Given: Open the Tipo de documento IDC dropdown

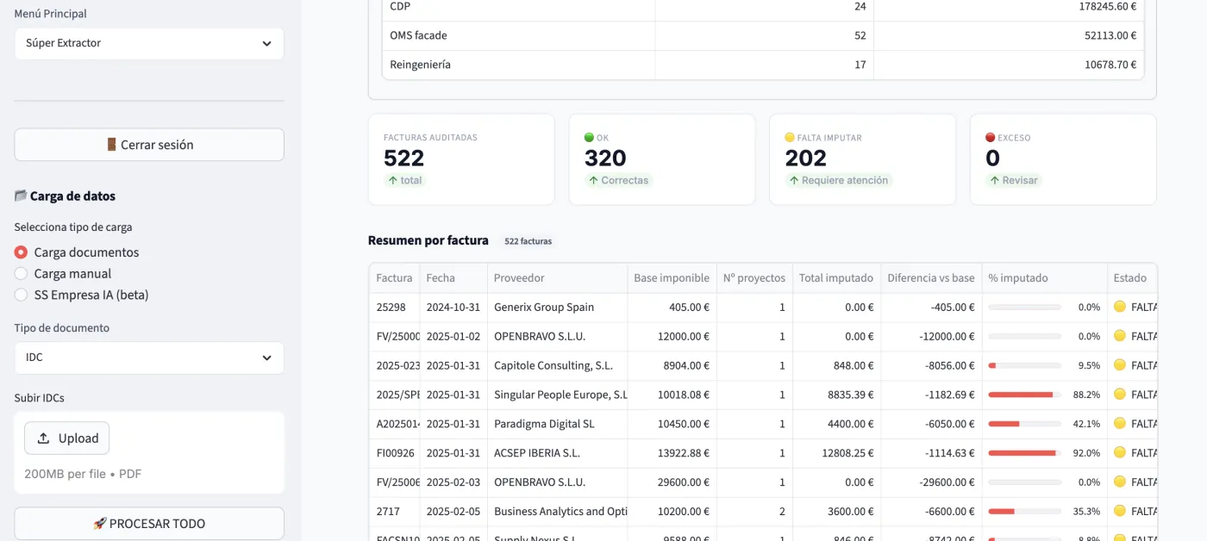Looking at the screenshot, I should pyautogui.click(x=149, y=358).
